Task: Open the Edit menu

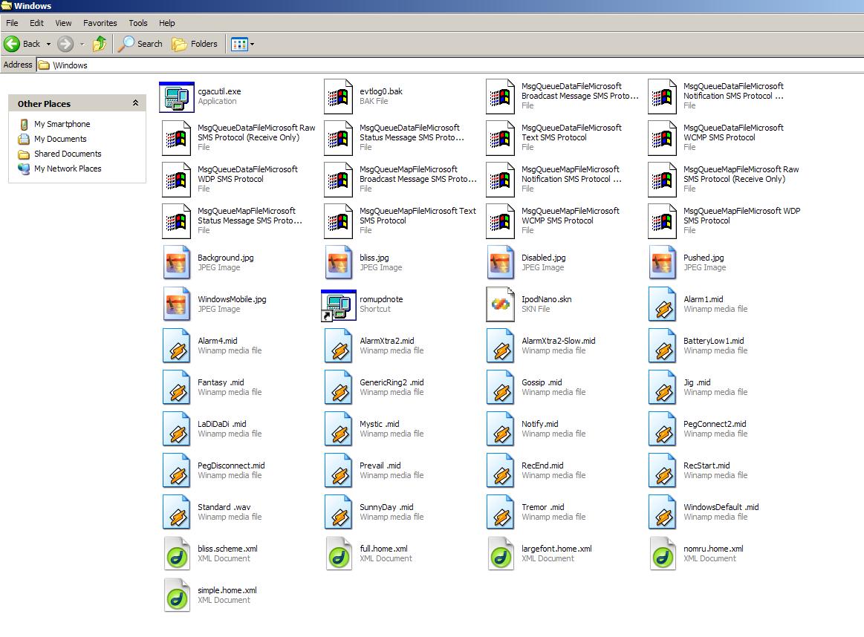Action: [x=37, y=23]
